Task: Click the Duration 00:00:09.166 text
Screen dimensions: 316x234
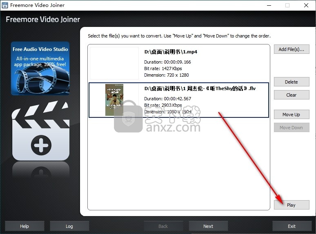Action: pos(167,62)
